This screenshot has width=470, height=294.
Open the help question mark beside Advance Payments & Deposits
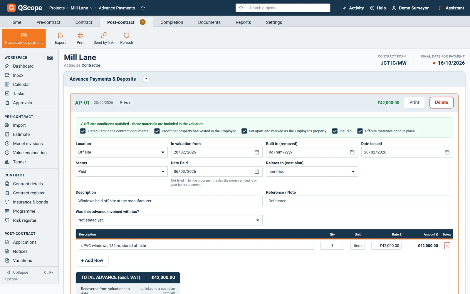(146, 79)
